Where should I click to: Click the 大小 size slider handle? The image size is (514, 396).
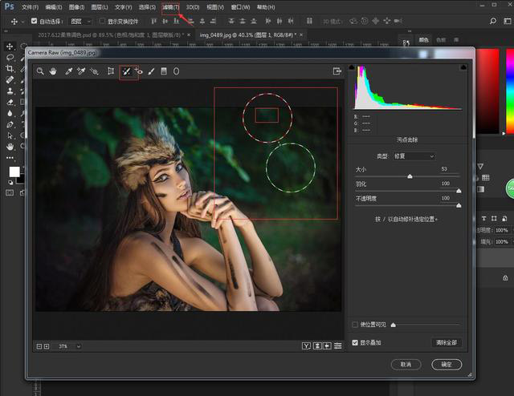(x=410, y=176)
